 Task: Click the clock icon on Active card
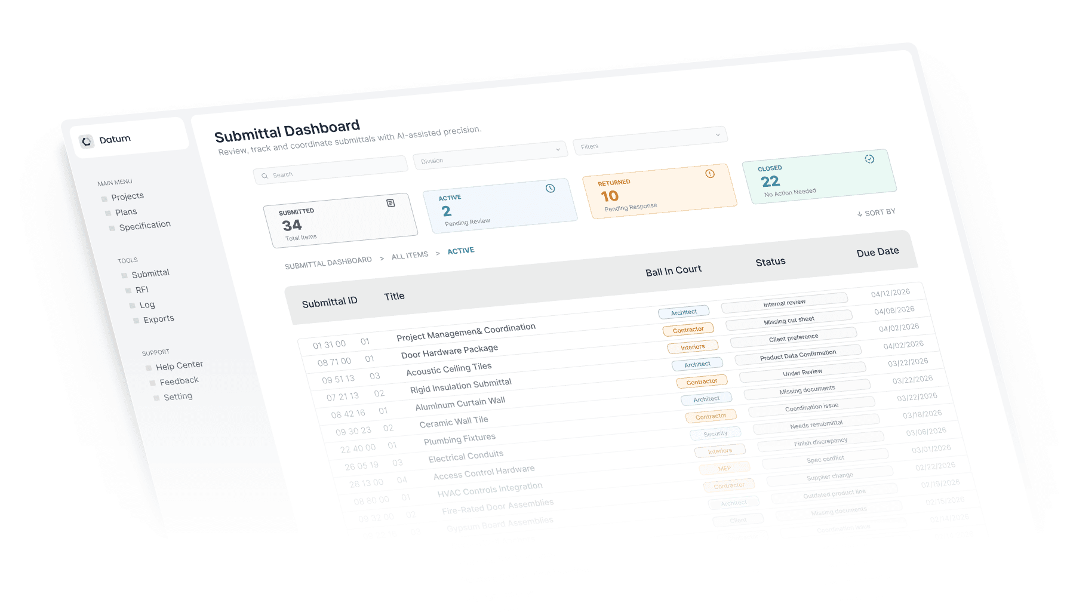pos(551,188)
